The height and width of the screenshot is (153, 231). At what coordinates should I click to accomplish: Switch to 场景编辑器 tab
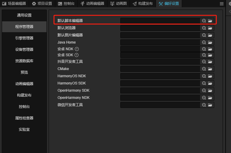14,4
